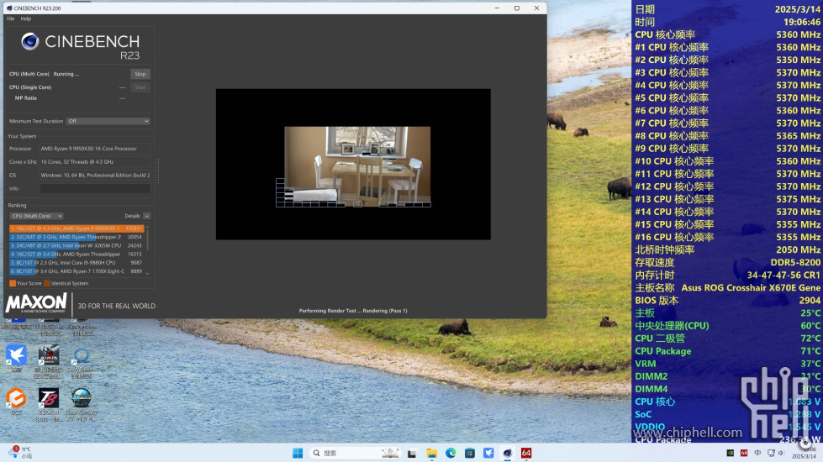The width and height of the screenshot is (823, 462).
Task: Launch Microsoft Edge from the taskbar
Action: pos(451,453)
